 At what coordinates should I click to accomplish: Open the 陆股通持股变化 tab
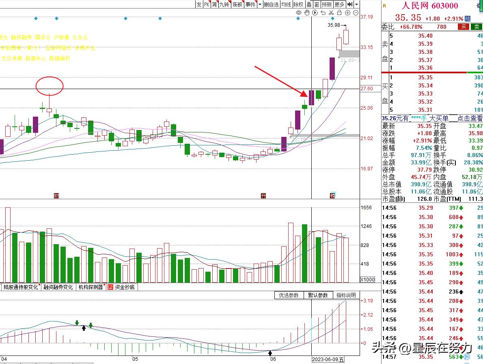21,287
